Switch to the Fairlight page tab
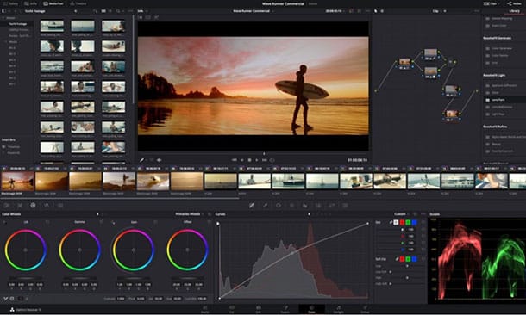 coord(339,309)
